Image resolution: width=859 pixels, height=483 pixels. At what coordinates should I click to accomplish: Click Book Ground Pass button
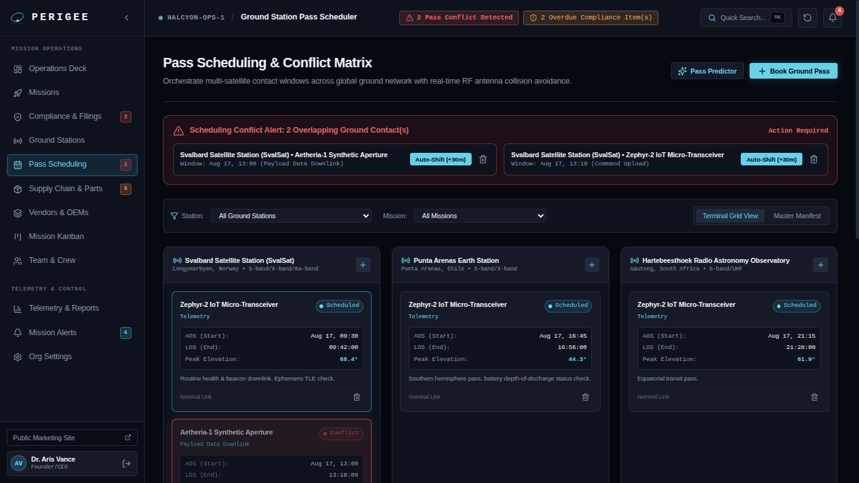point(794,71)
